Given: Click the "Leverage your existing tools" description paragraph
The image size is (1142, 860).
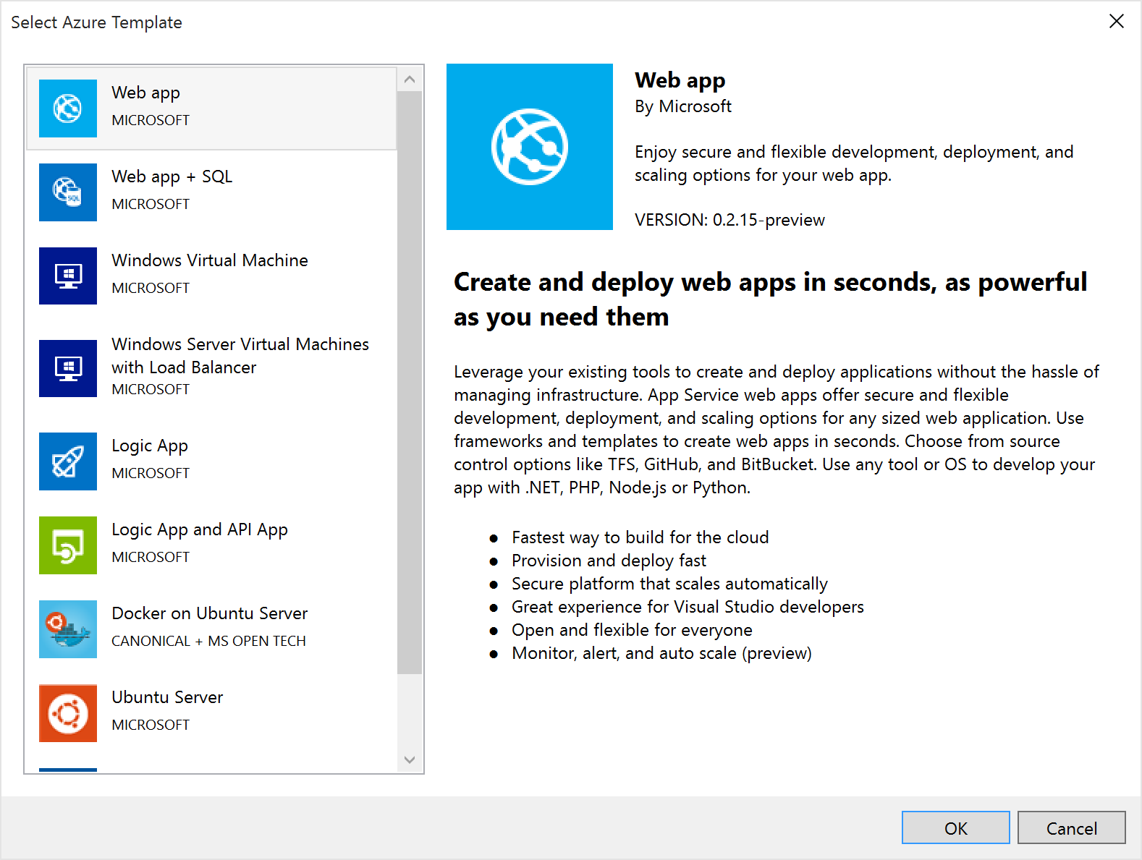Looking at the screenshot, I should (777, 430).
